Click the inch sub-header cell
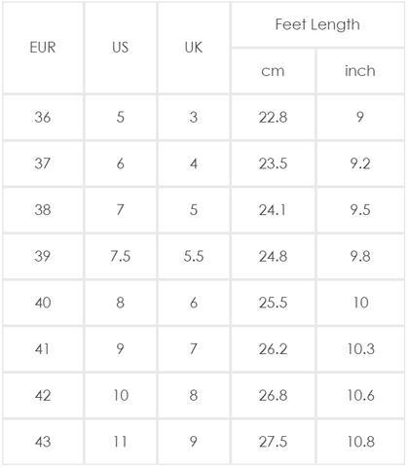408x467 pixels. 360,71
